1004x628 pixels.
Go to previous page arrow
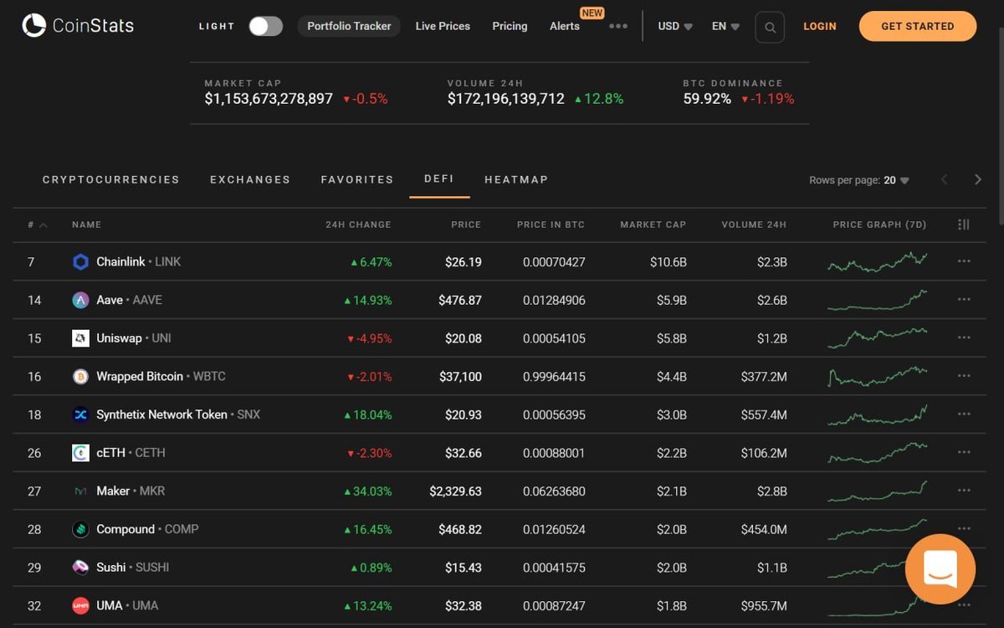point(945,179)
